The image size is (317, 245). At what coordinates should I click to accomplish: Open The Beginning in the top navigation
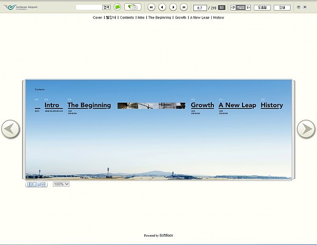pos(160,17)
